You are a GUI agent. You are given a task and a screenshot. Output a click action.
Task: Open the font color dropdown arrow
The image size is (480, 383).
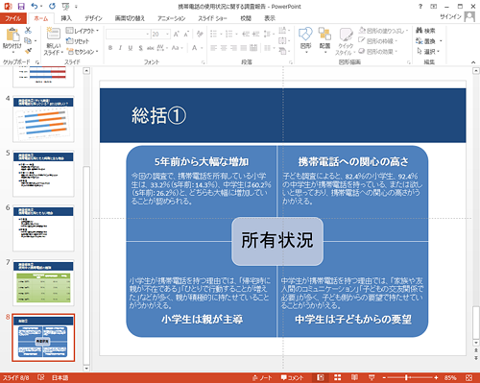pyautogui.click(x=202, y=48)
